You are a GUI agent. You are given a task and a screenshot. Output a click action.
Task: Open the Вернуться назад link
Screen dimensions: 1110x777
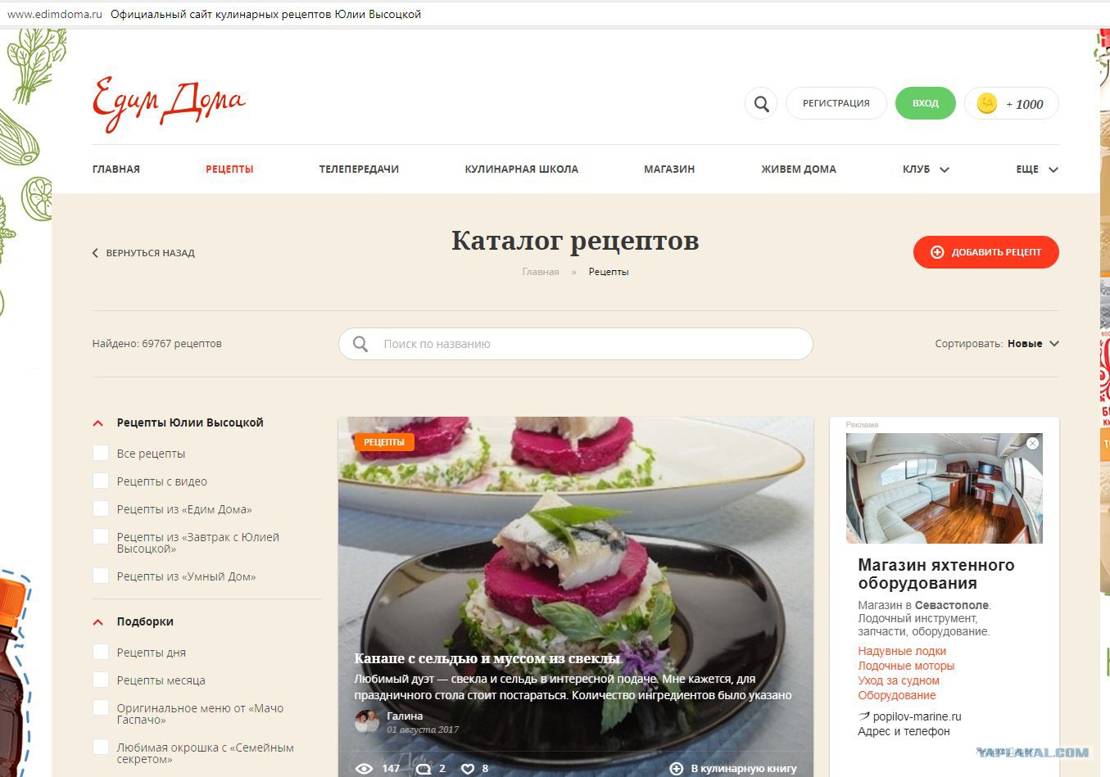pos(143,253)
